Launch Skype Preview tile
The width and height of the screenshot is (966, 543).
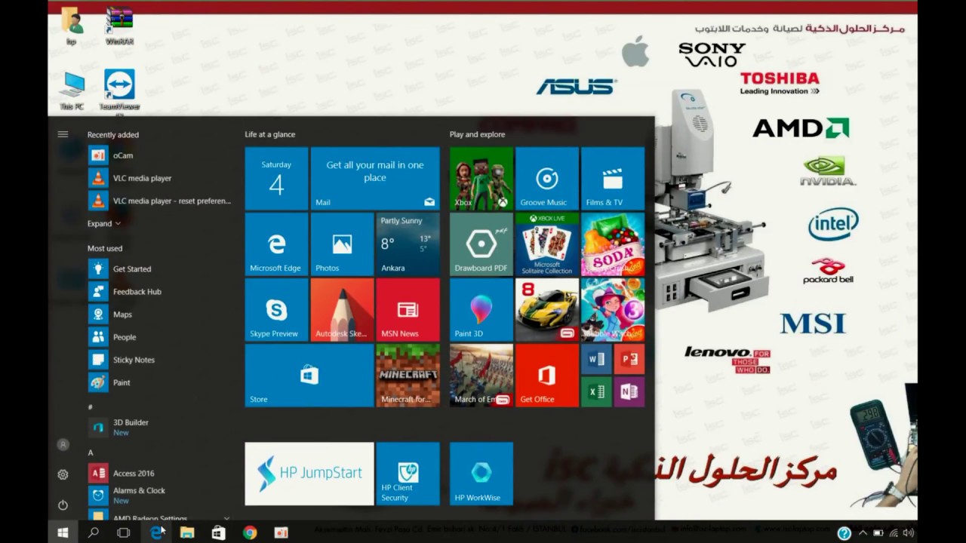coord(276,309)
